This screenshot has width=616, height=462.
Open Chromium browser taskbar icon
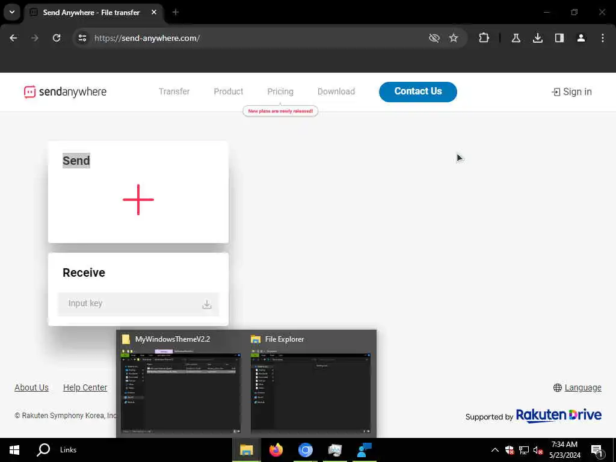pos(305,450)
